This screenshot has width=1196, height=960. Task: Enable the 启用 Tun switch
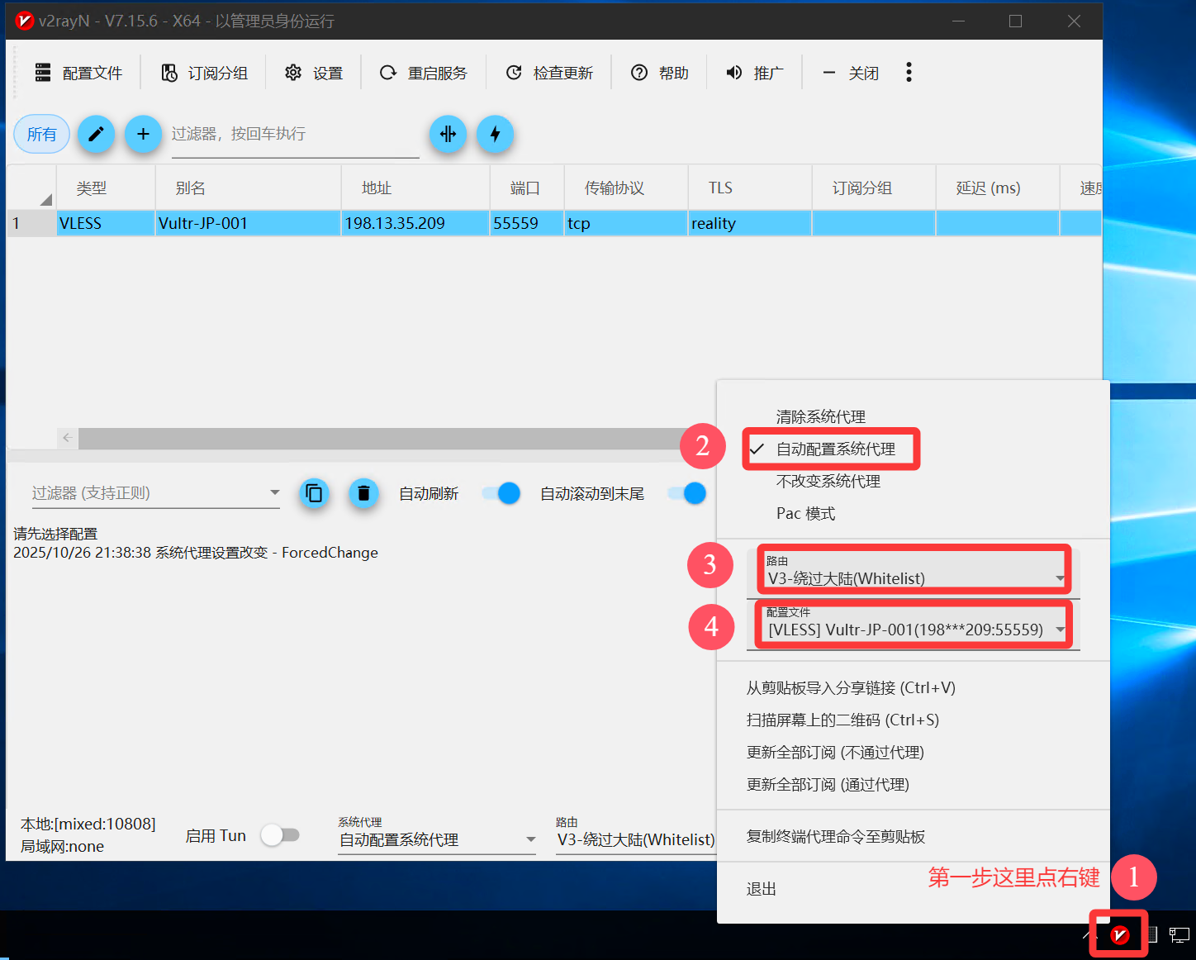pyautogui.click(x=280, y=835)
